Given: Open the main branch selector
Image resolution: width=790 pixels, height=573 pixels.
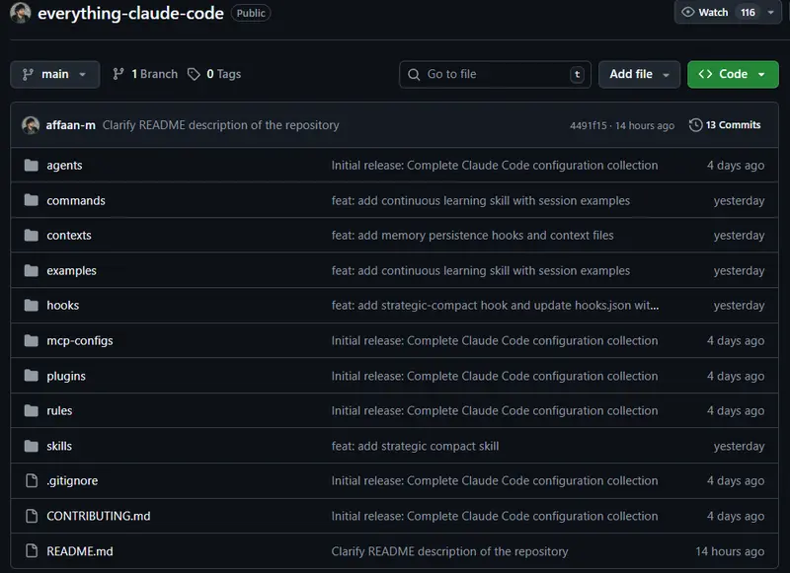Looking at the screenshot, I should click(54, 74).
